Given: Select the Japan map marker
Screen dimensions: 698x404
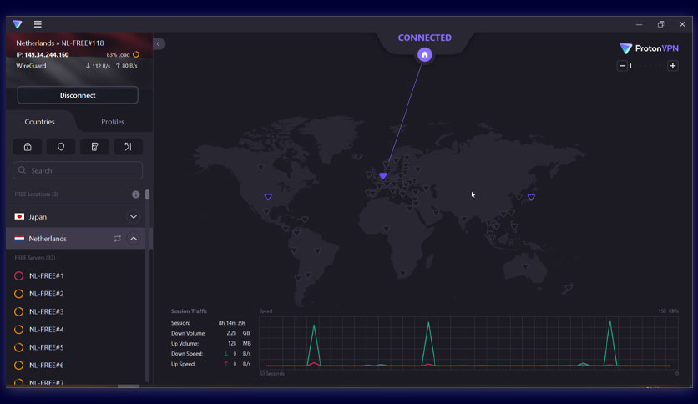Looking at the screenshot, I should coord(531,197).
